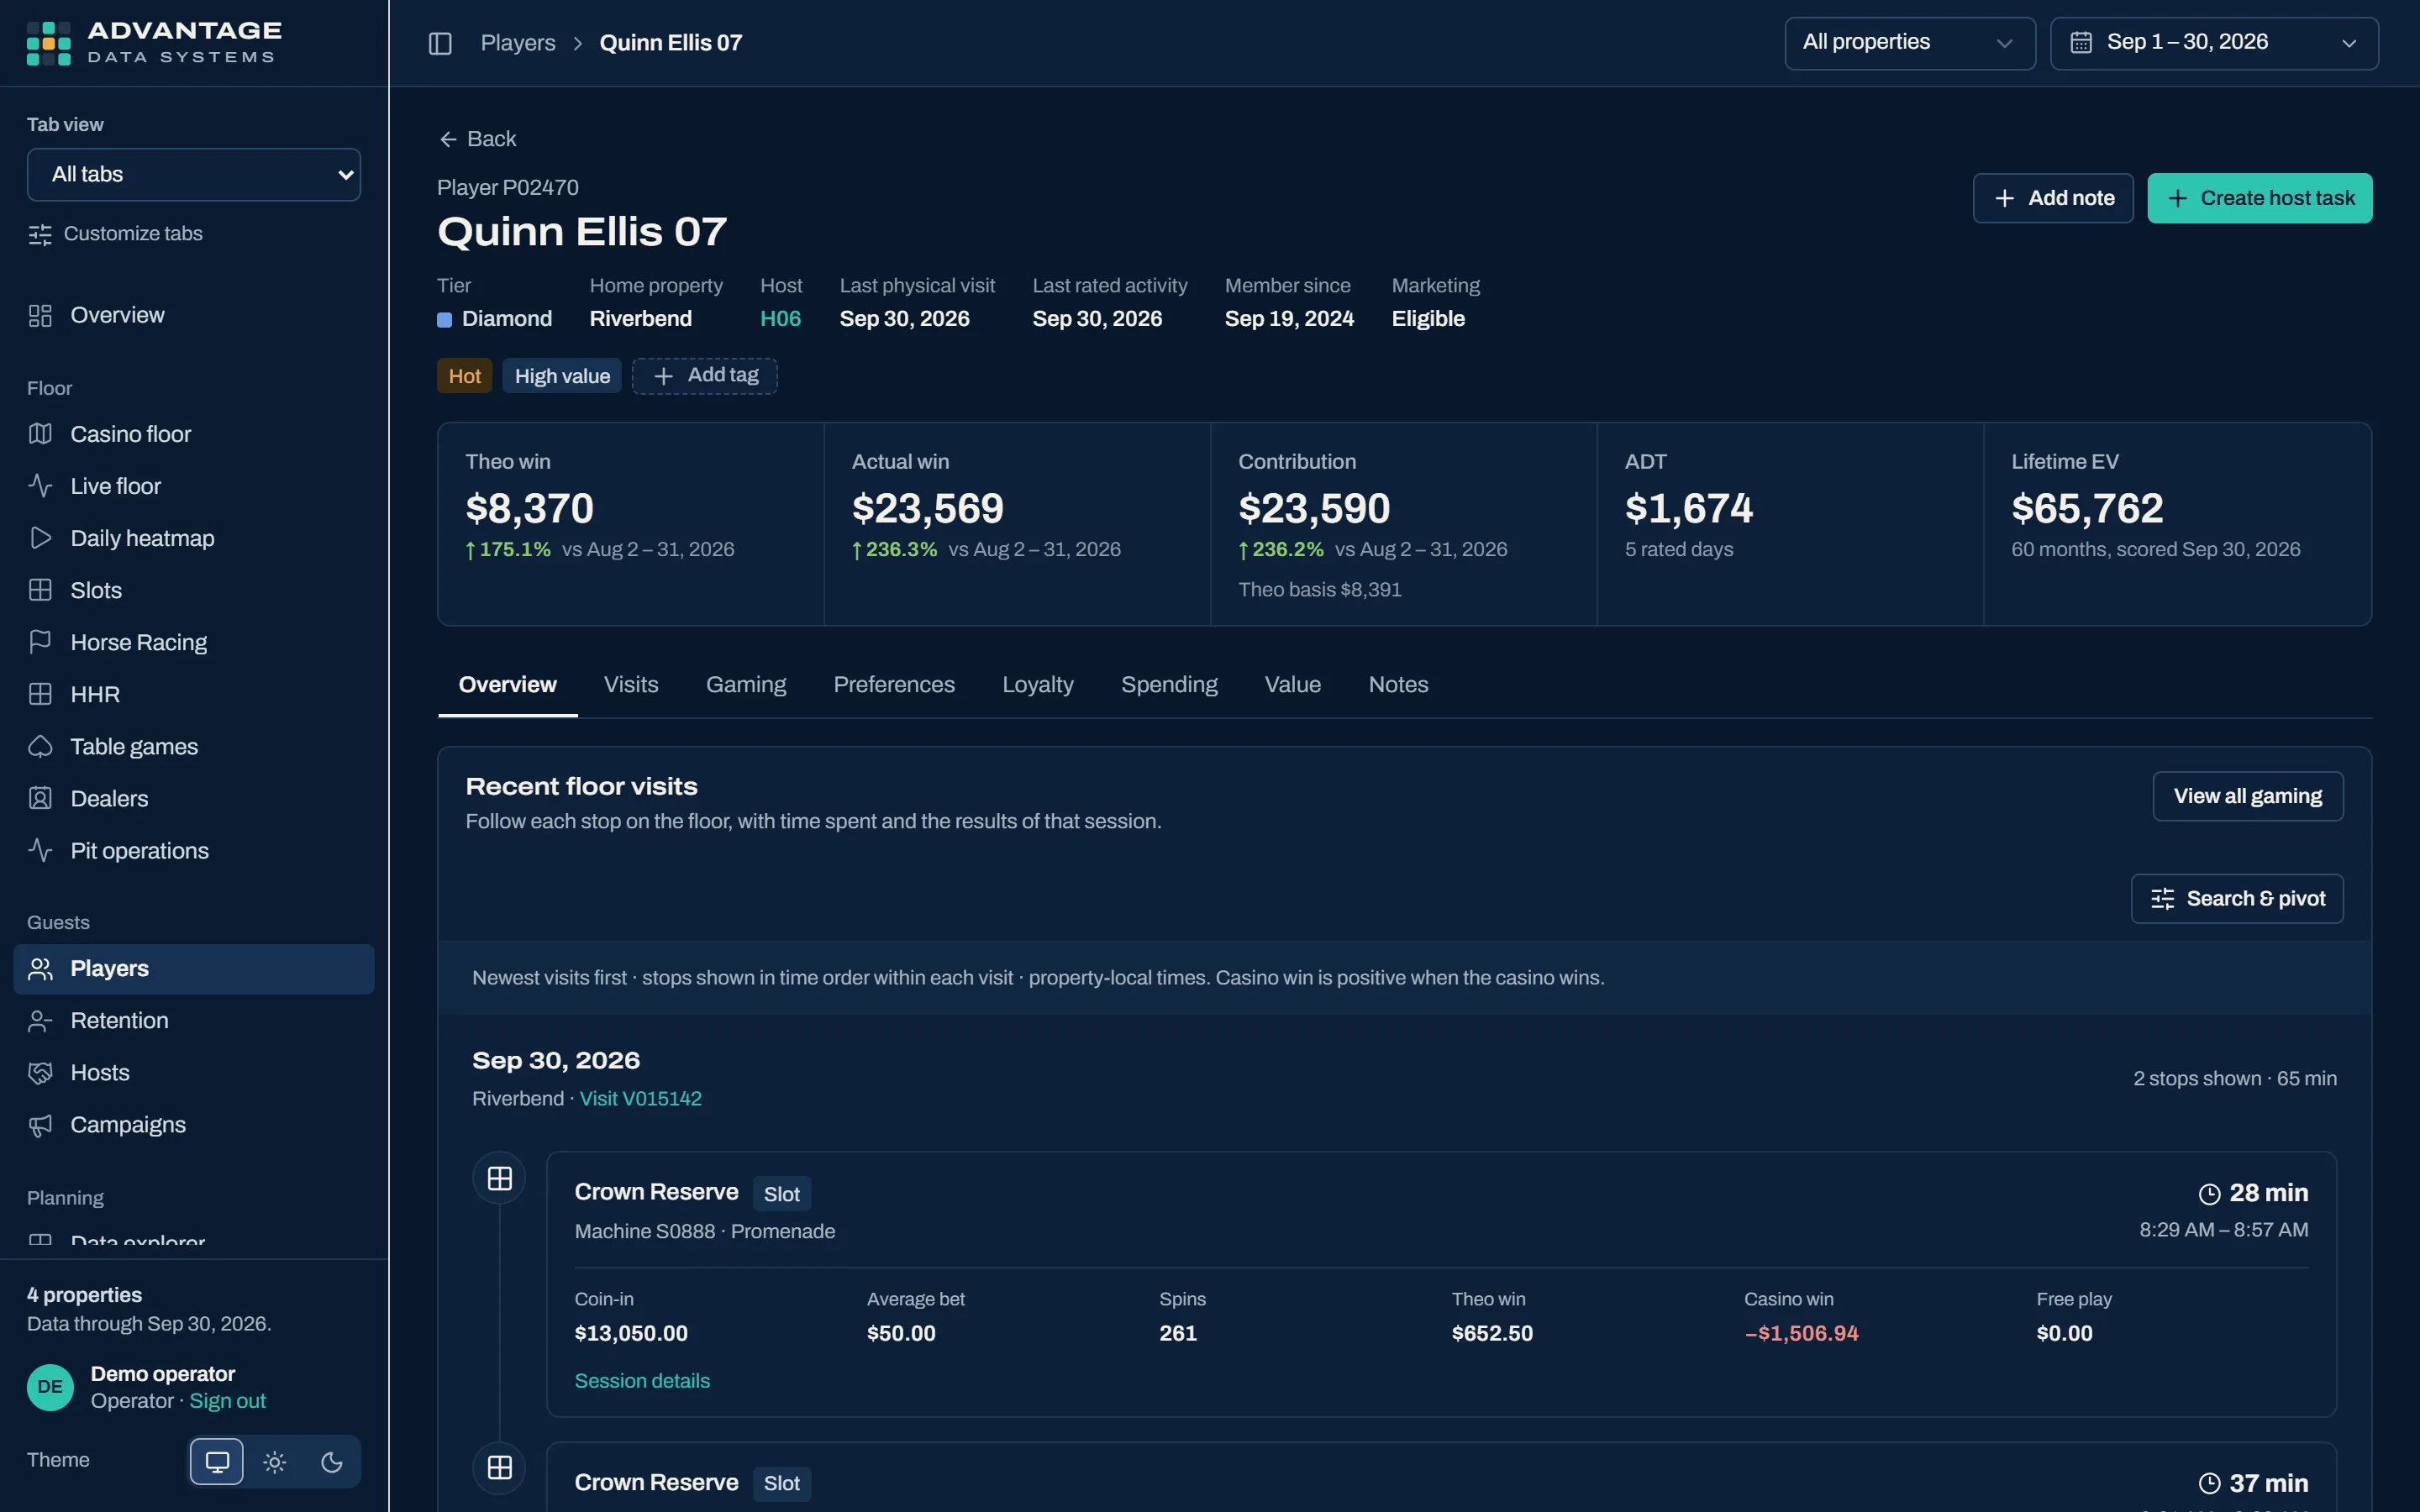Open the Live floor view
2420x1512 pixels.
194,486
